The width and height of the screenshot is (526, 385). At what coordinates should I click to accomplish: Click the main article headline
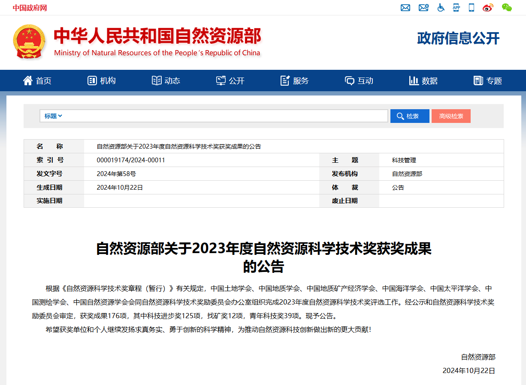coord(264,257)
